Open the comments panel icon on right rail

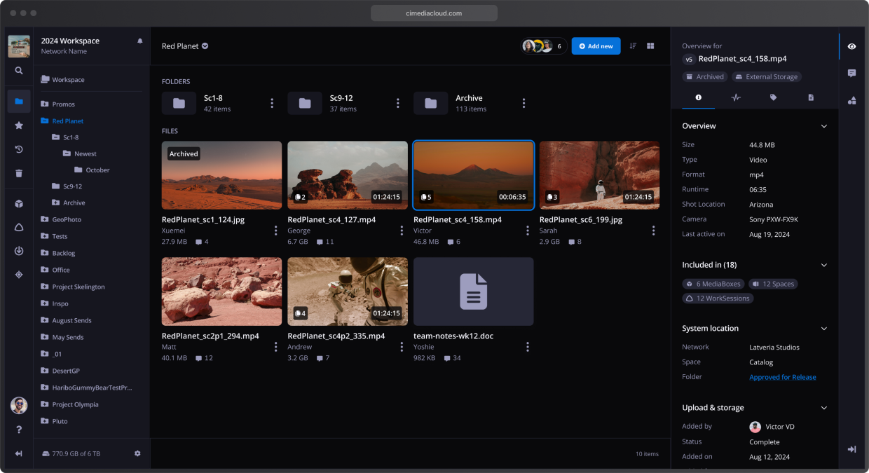pos(851,73)
